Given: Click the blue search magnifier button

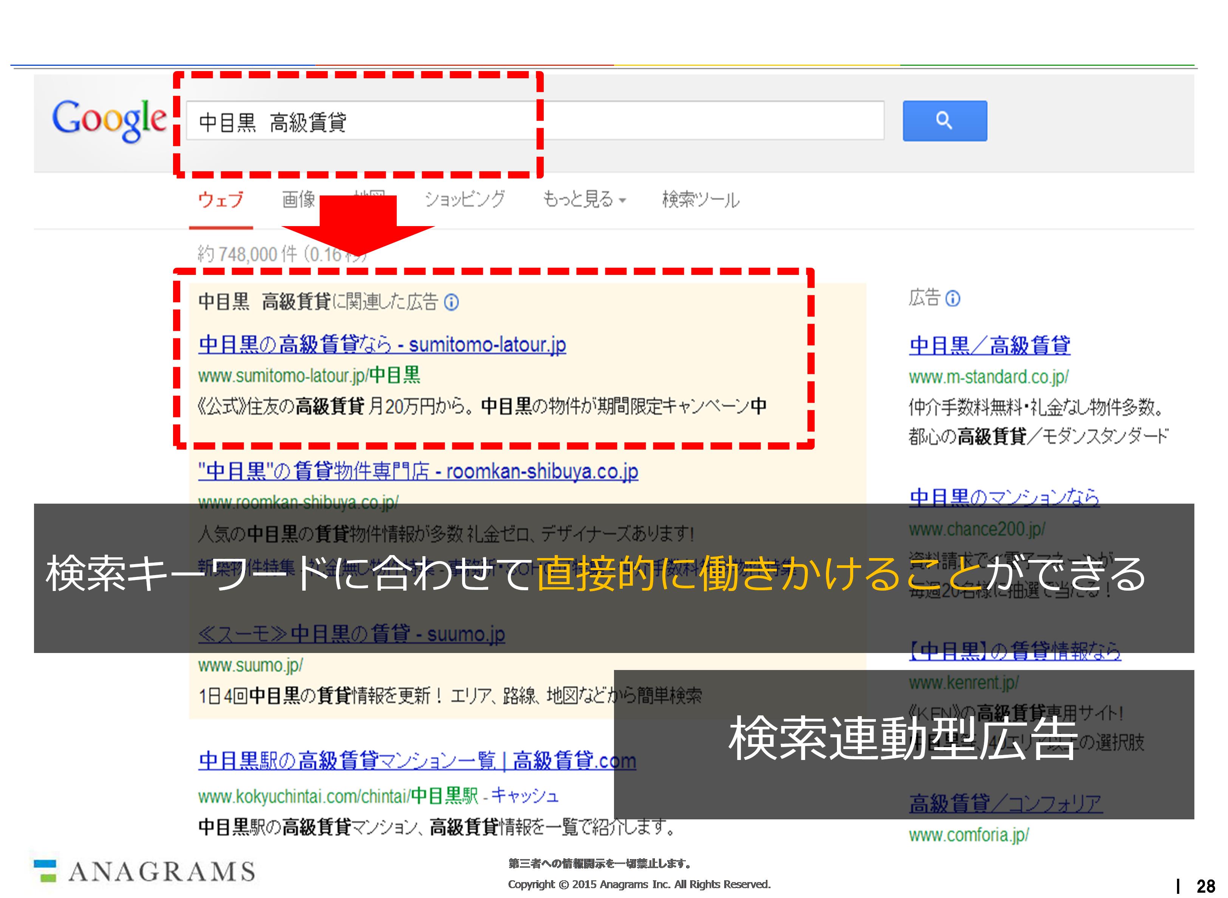Looking at the screenshot, I should click(x=945, y=121).
